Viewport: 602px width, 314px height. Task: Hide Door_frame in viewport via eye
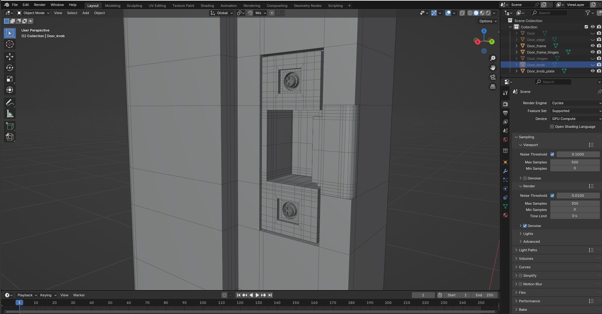[x=593, y=46]
